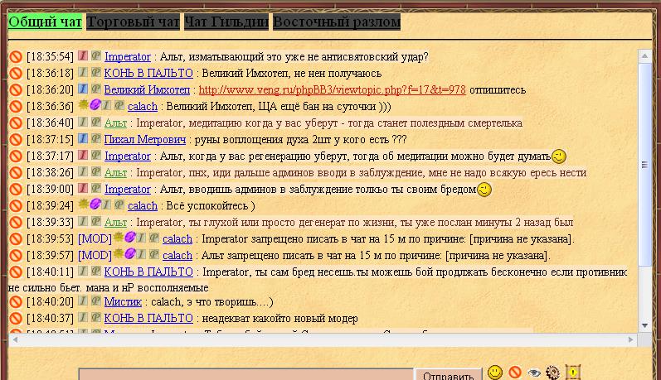This screenshot has width=661, height=380.
Task: Switch to the Общий чат tab
Action: (x=45, y=22)
